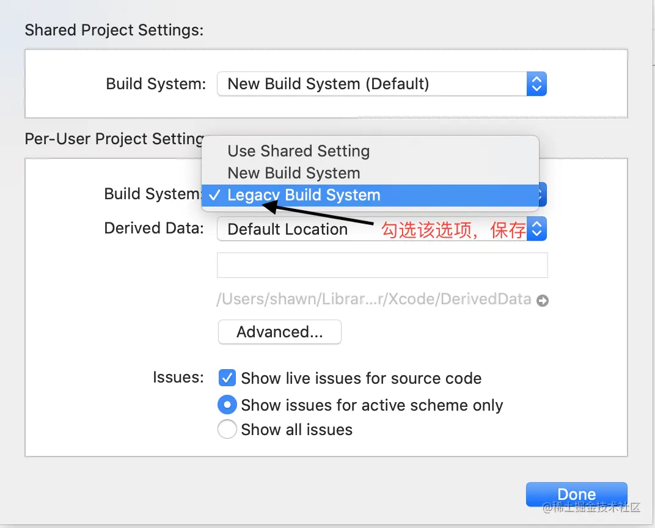Image resolution: width=655 pixels, height=528 pixels.
Task: Choose Use Shared Setting from the menu
Action: coord(298,151)
